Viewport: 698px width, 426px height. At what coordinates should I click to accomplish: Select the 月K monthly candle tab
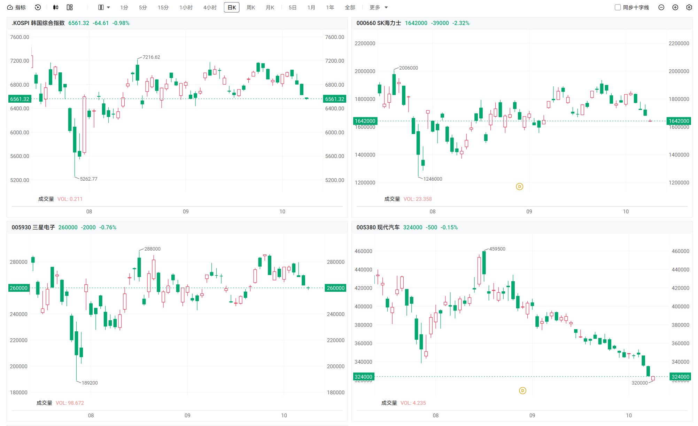tap(270, 7)
